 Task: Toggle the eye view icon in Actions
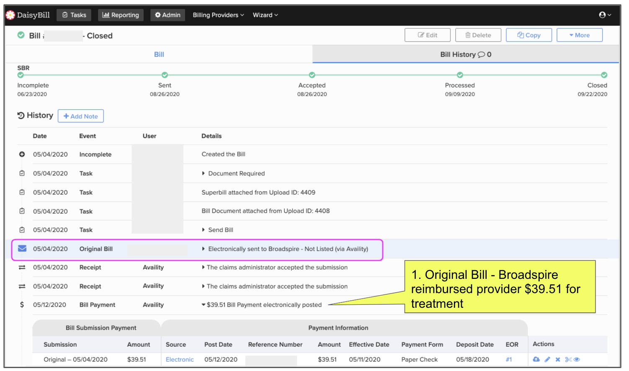pos(577,359)
